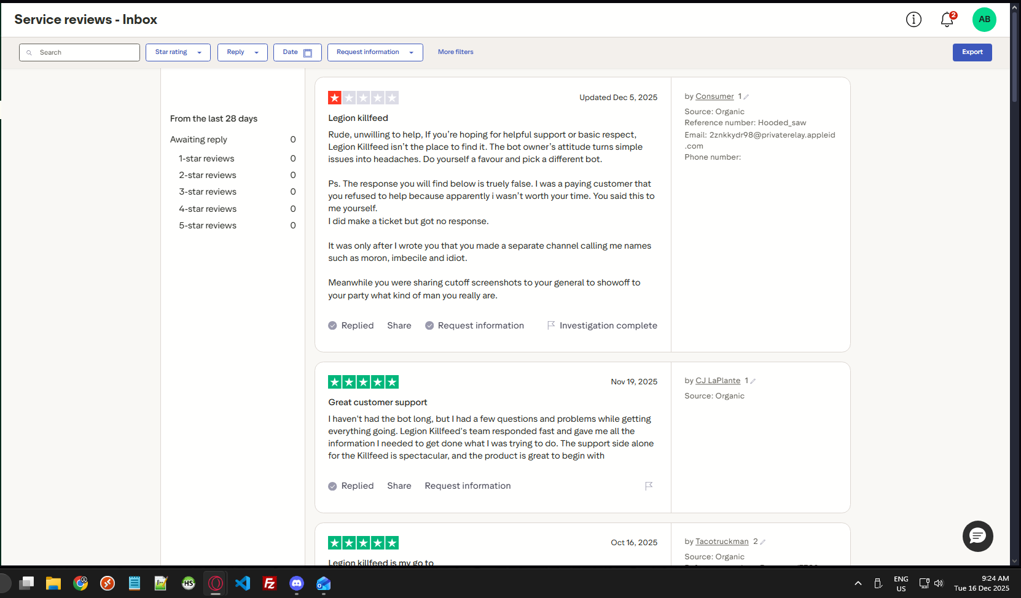
Task: Click the "Legion killfeed" review title
Action: coord(358,118)
